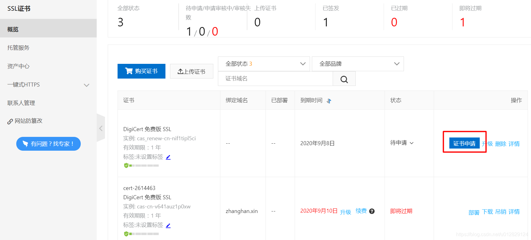Image resolution: width=531 pixels, height=240 pixels.
Task: Click edit tag pencil for cas_renew certificate
Action: [168, 157]
